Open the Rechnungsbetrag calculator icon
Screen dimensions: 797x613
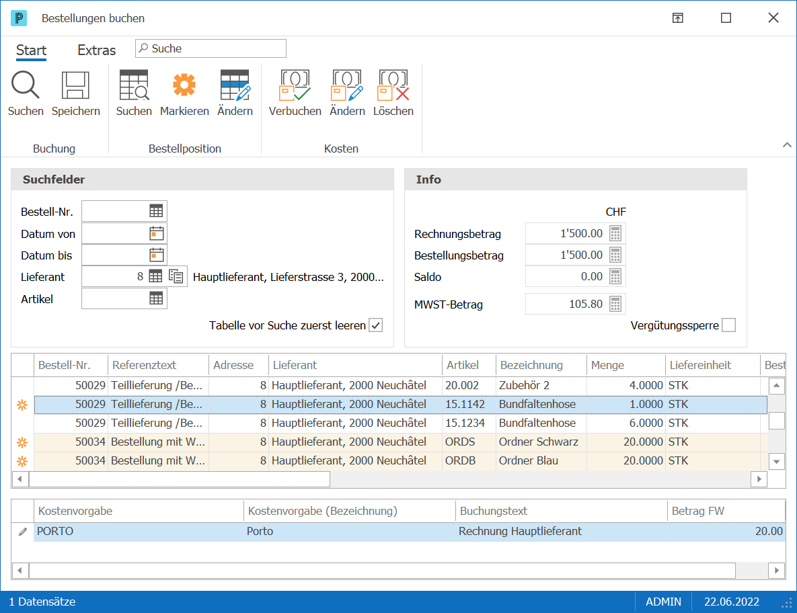point(615,234)
